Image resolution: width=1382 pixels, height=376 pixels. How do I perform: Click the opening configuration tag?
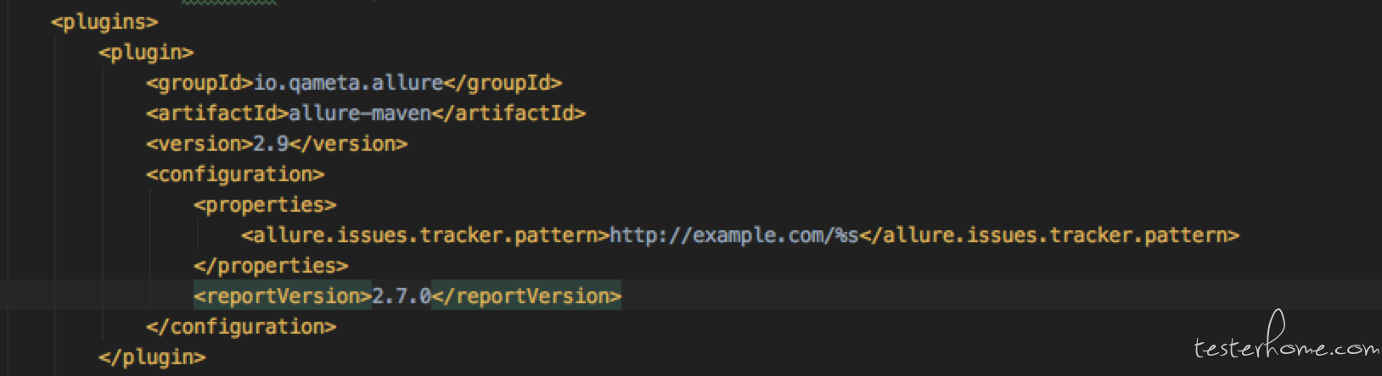pos(235,174)
